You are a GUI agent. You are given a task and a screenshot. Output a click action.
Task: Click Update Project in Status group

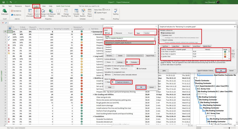point(100,13)
